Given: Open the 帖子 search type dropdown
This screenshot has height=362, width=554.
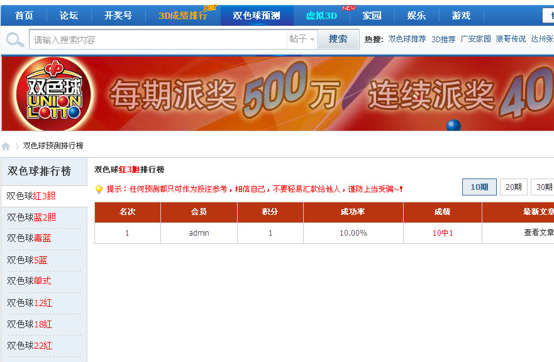Looking at the screenshot, I should (x=302, y=39).
